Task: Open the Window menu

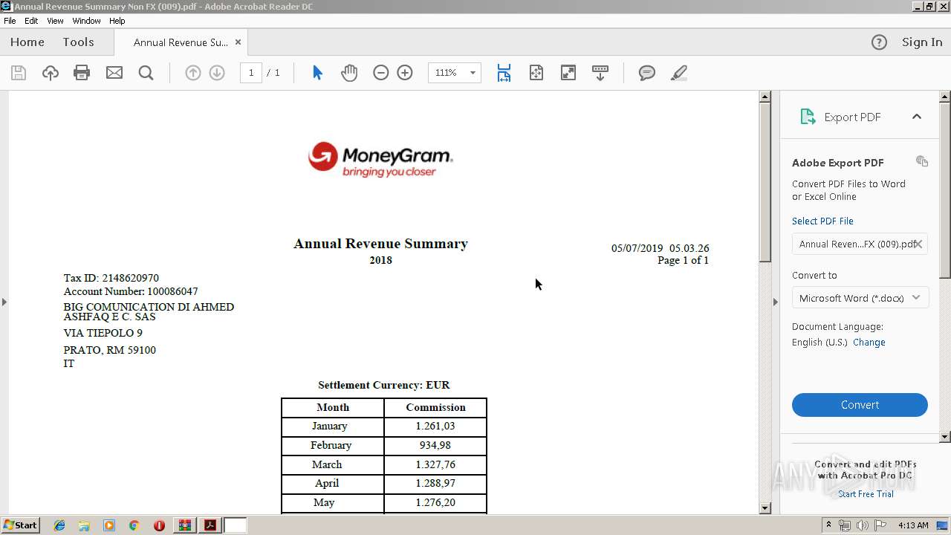Action: tap(86, 21)
